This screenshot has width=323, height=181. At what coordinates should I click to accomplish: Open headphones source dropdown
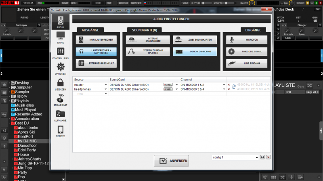click(x=106, y=89)
